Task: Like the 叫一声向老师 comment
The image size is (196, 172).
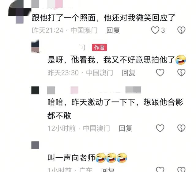Action: click(160, 169)
